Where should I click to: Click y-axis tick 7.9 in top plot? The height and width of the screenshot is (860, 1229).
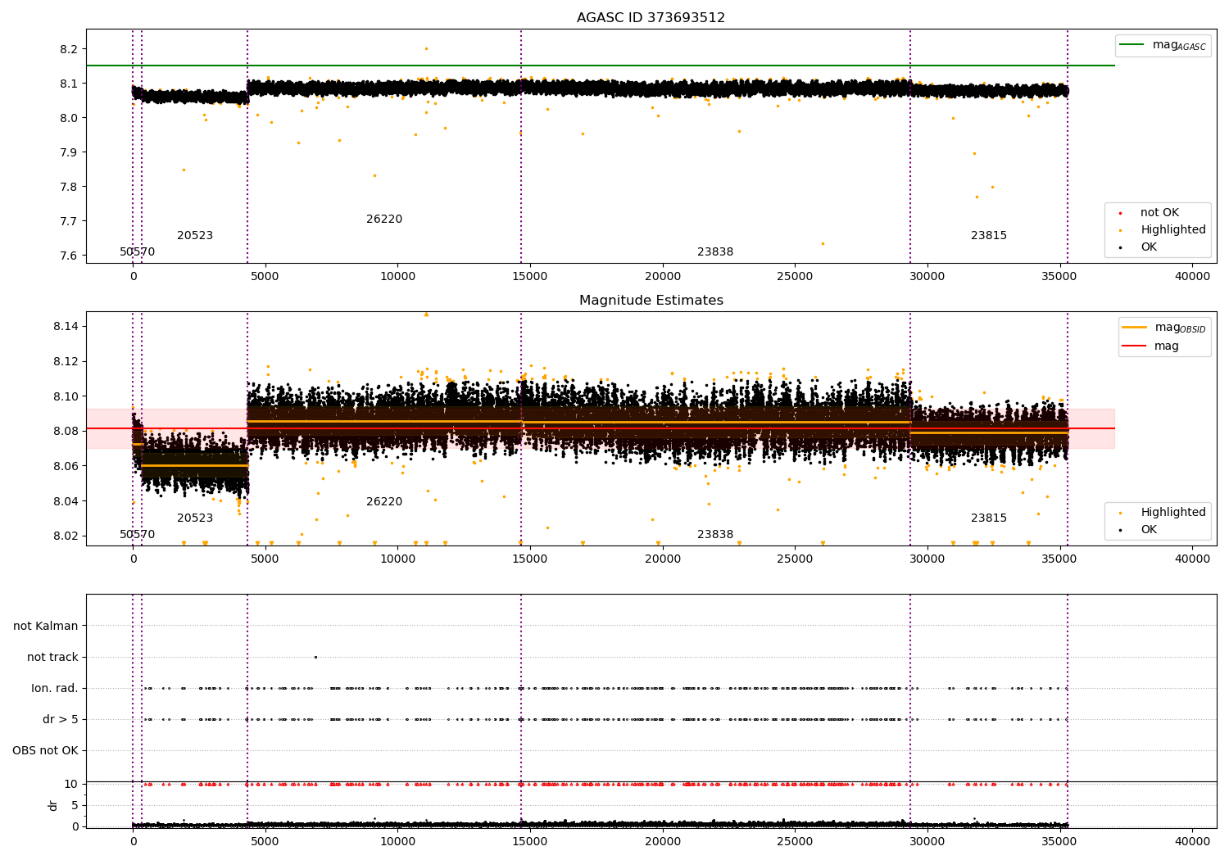point(69,152)
